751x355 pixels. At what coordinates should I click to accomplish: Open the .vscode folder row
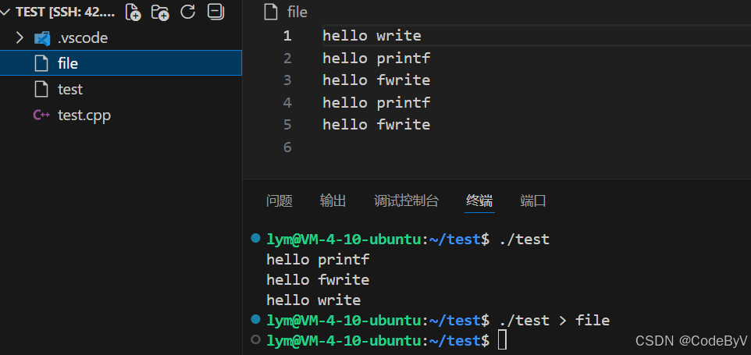point(121,37)
